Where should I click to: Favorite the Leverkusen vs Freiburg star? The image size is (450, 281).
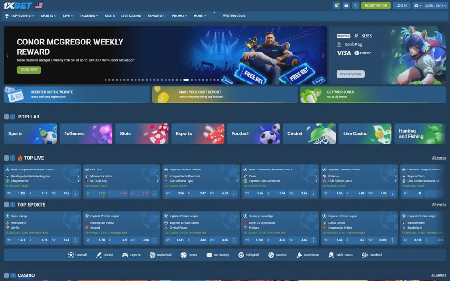pyautogui.click(x=315, y=216)
